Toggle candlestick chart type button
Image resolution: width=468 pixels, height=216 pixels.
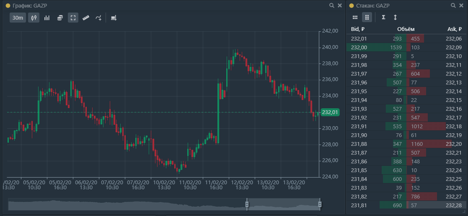coord(34,18)
